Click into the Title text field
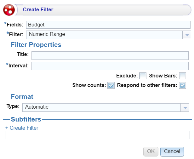Viewport: 194px width, 159px height. coord(110,55)
